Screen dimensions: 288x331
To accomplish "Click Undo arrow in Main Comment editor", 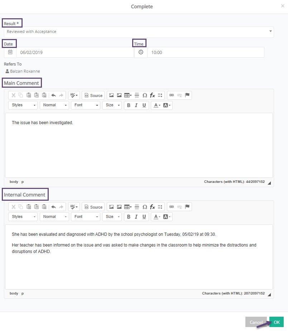I will point(53,96).
